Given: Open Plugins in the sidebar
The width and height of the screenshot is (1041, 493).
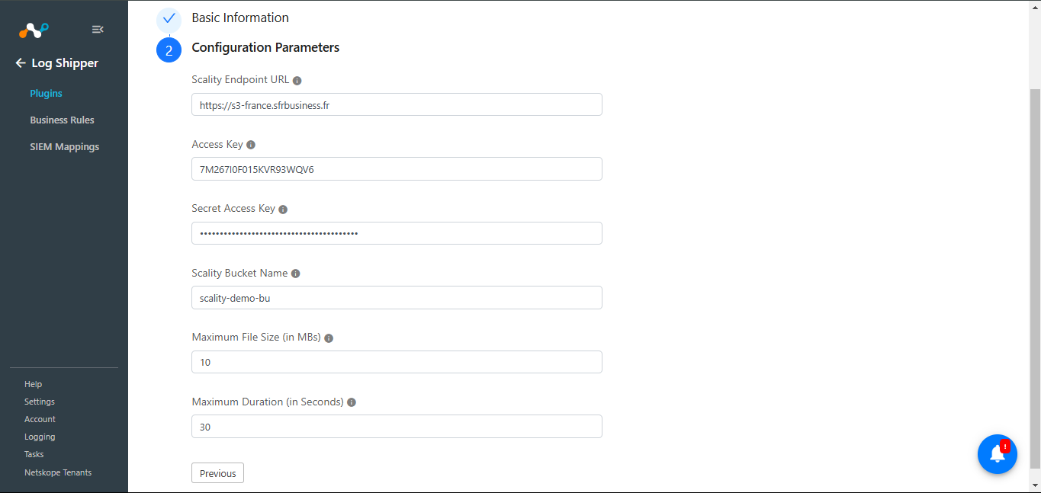Looking at the screenshot, I should point(46,93).
